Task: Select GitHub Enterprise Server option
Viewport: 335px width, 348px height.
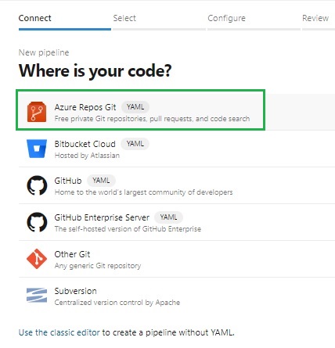Action: point(177,222)
